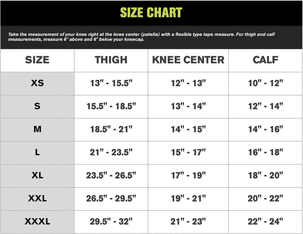Choose the L size row label
This screenshot has width=303, height=234.
click(37, 152)
